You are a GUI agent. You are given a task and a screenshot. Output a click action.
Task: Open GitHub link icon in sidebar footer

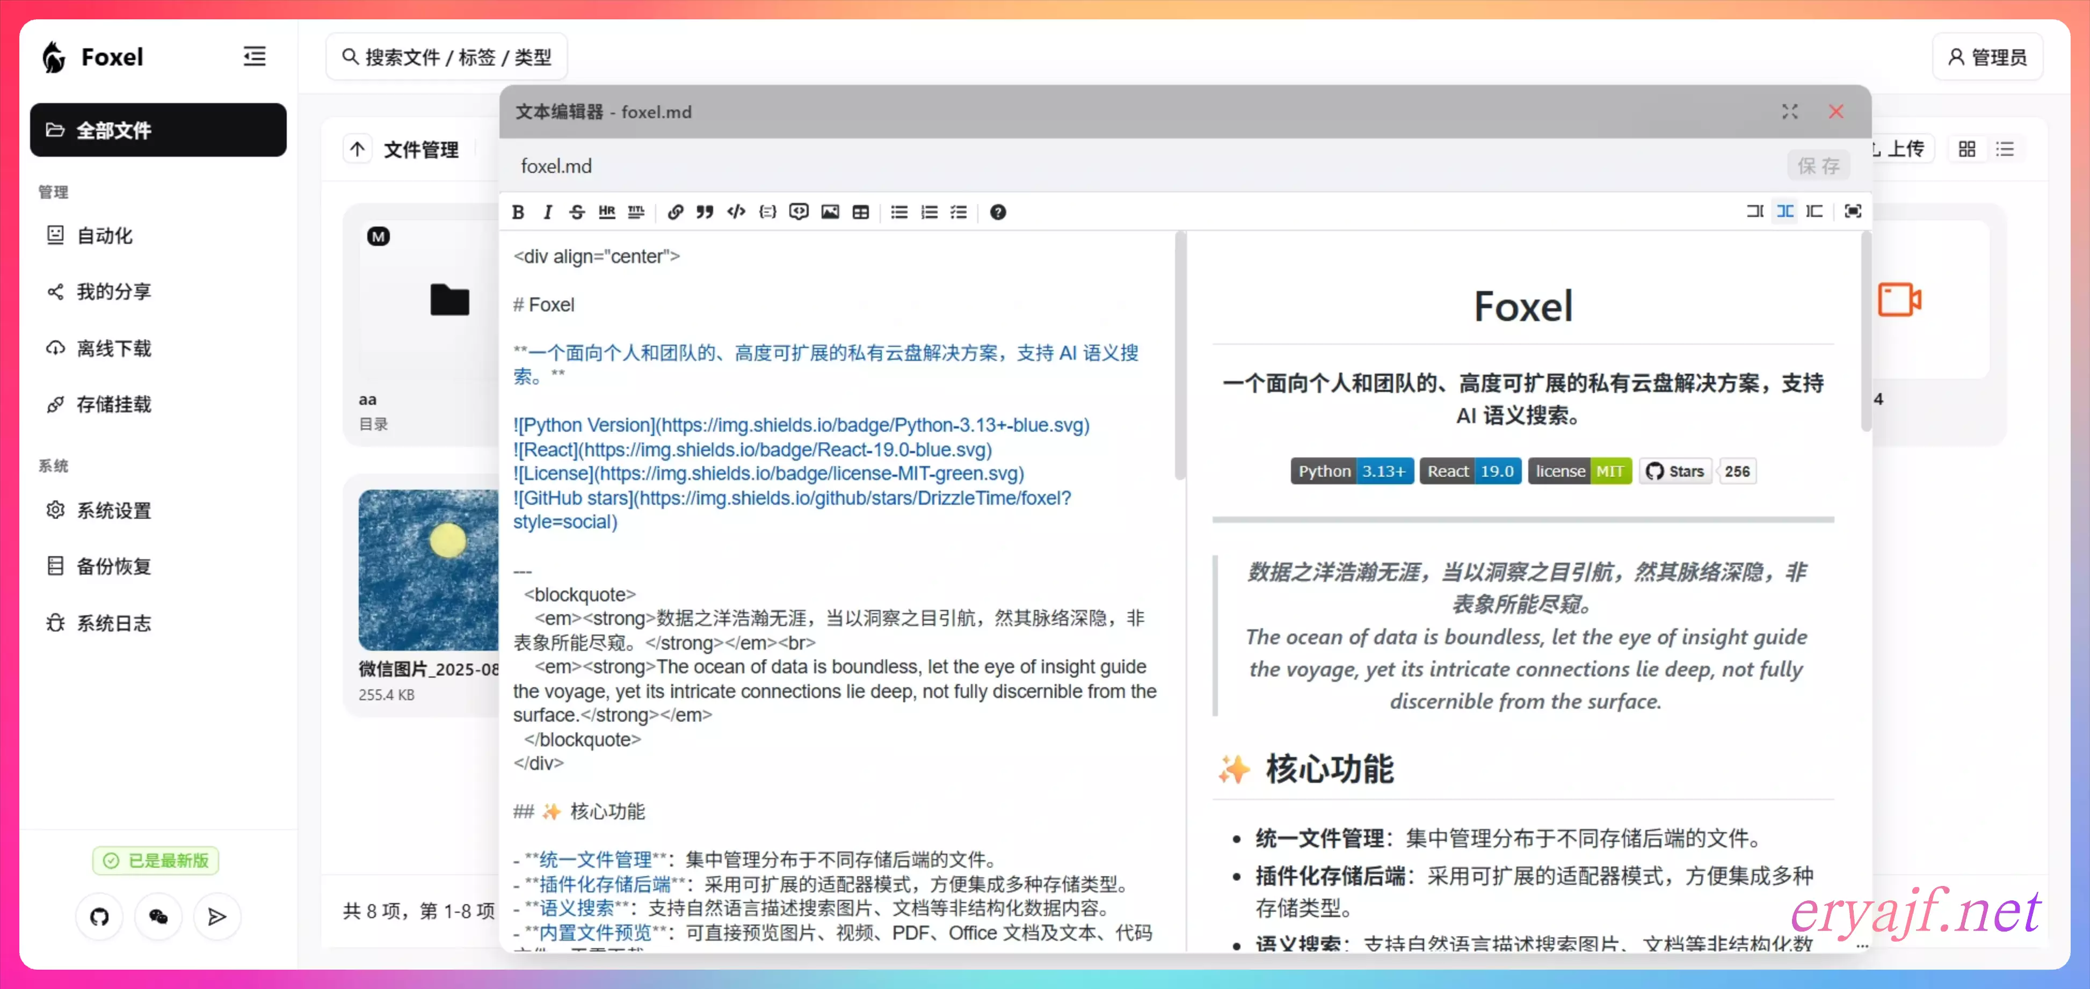click(99, 917)
